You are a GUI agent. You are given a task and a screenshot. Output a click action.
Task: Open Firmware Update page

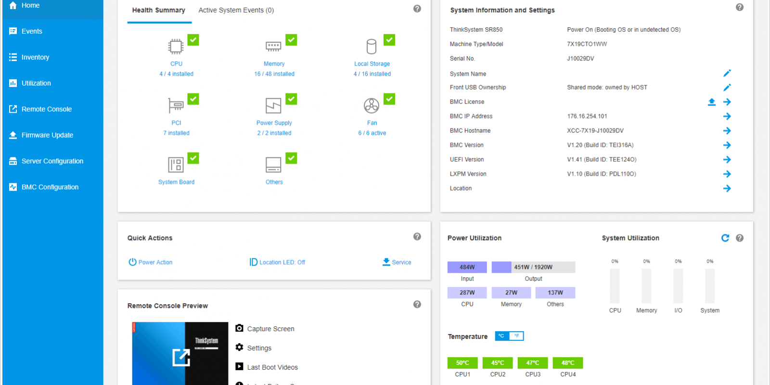(53, 135)
